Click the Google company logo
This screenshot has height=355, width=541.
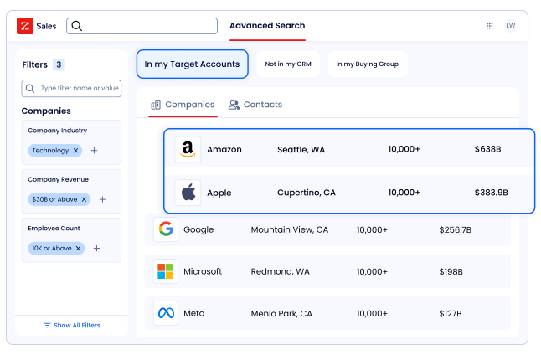click(166, 229)
